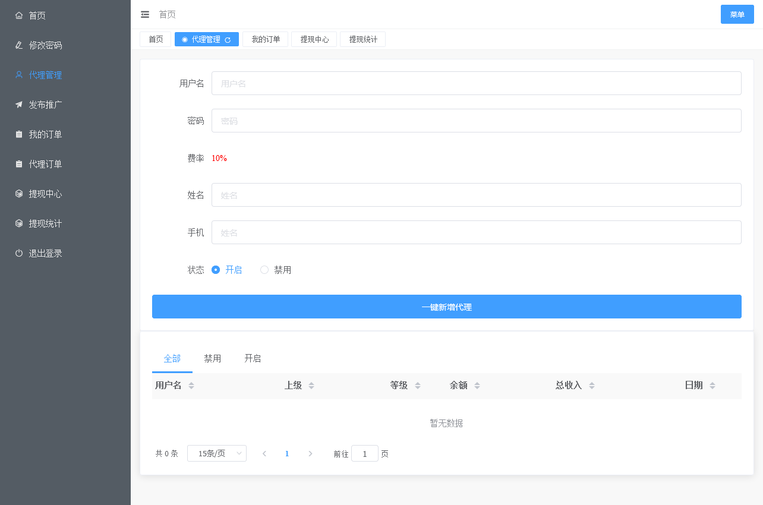Select the 开启 status radio button
This screenshot has width=763, height=505.
click(x=216, y=270)
